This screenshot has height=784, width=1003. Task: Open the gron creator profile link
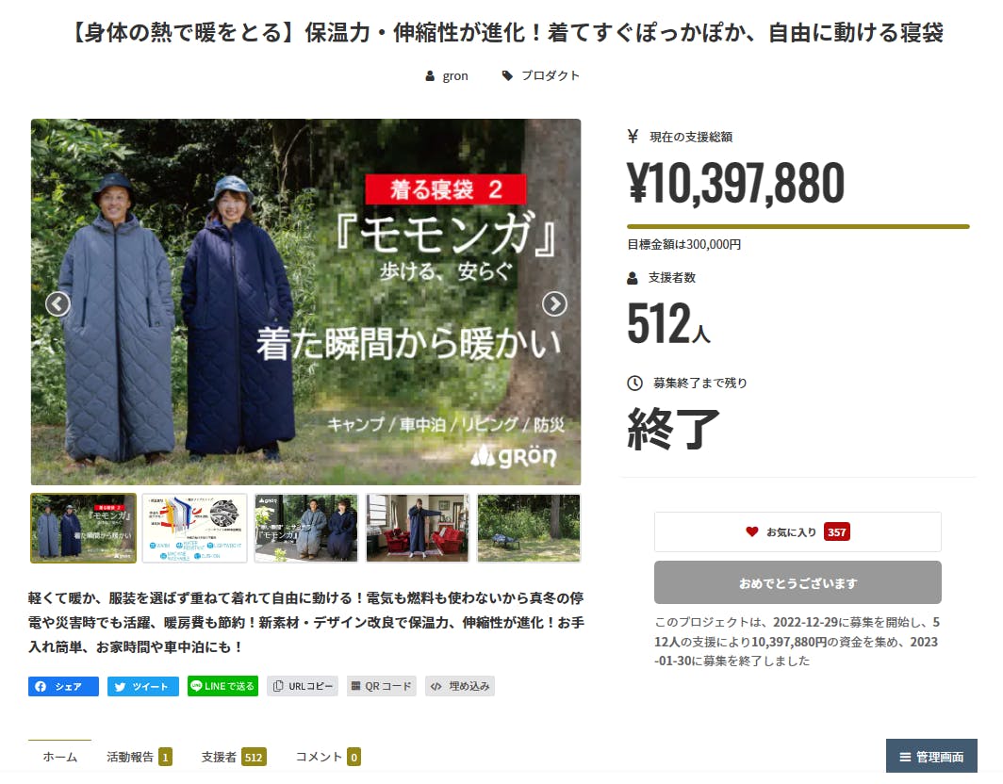[x=447, y=75]
